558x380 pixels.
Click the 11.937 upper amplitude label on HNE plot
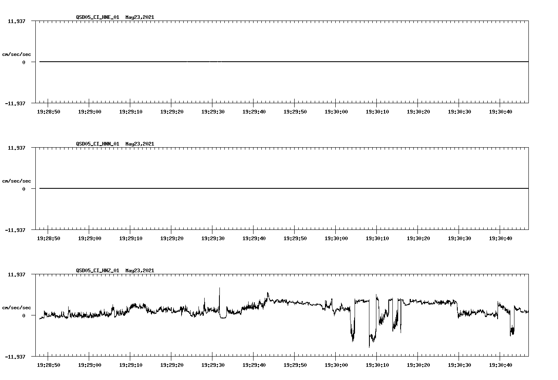click(x=16, y=21)
